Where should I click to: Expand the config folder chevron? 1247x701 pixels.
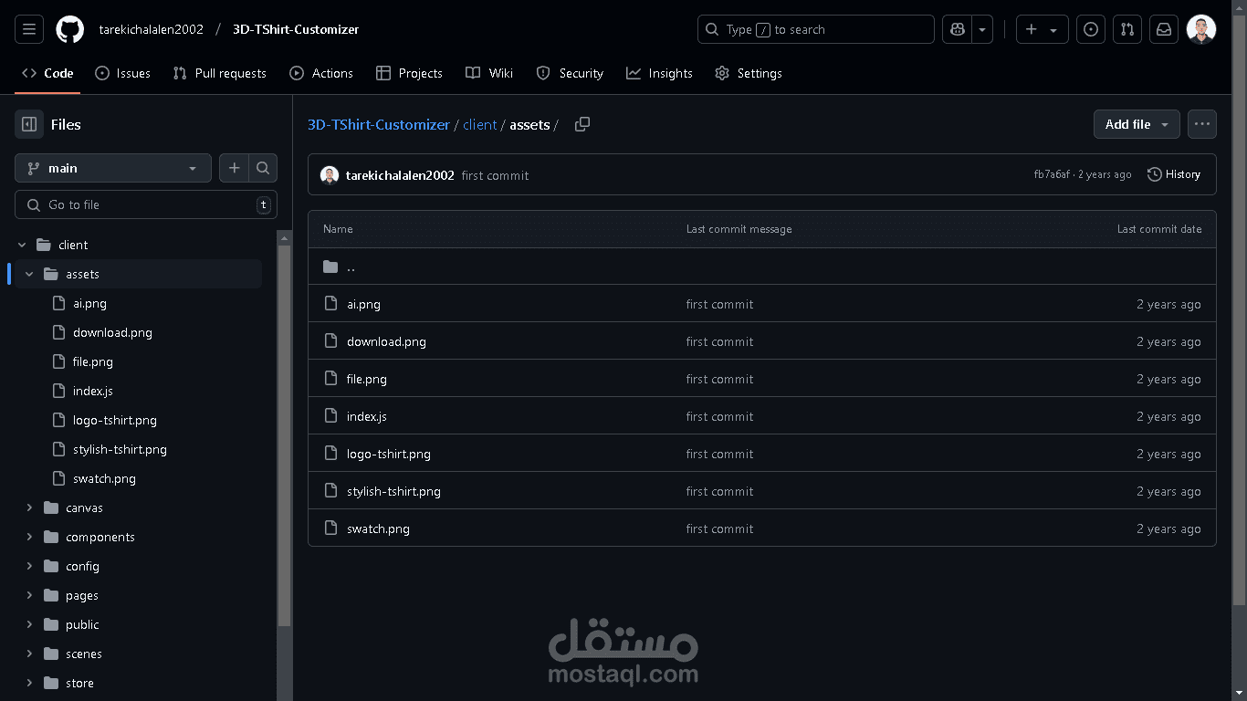click(29, 566)
